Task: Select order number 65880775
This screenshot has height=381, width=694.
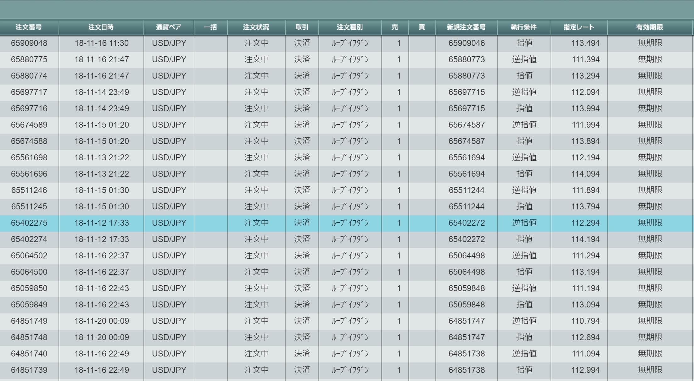Action: click(29, 59)
